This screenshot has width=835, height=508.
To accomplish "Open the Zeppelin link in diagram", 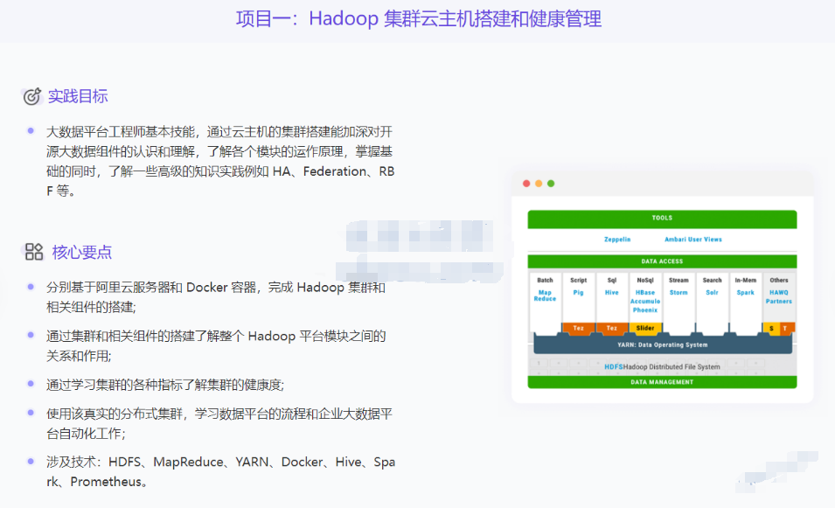I will coord(617,240).
